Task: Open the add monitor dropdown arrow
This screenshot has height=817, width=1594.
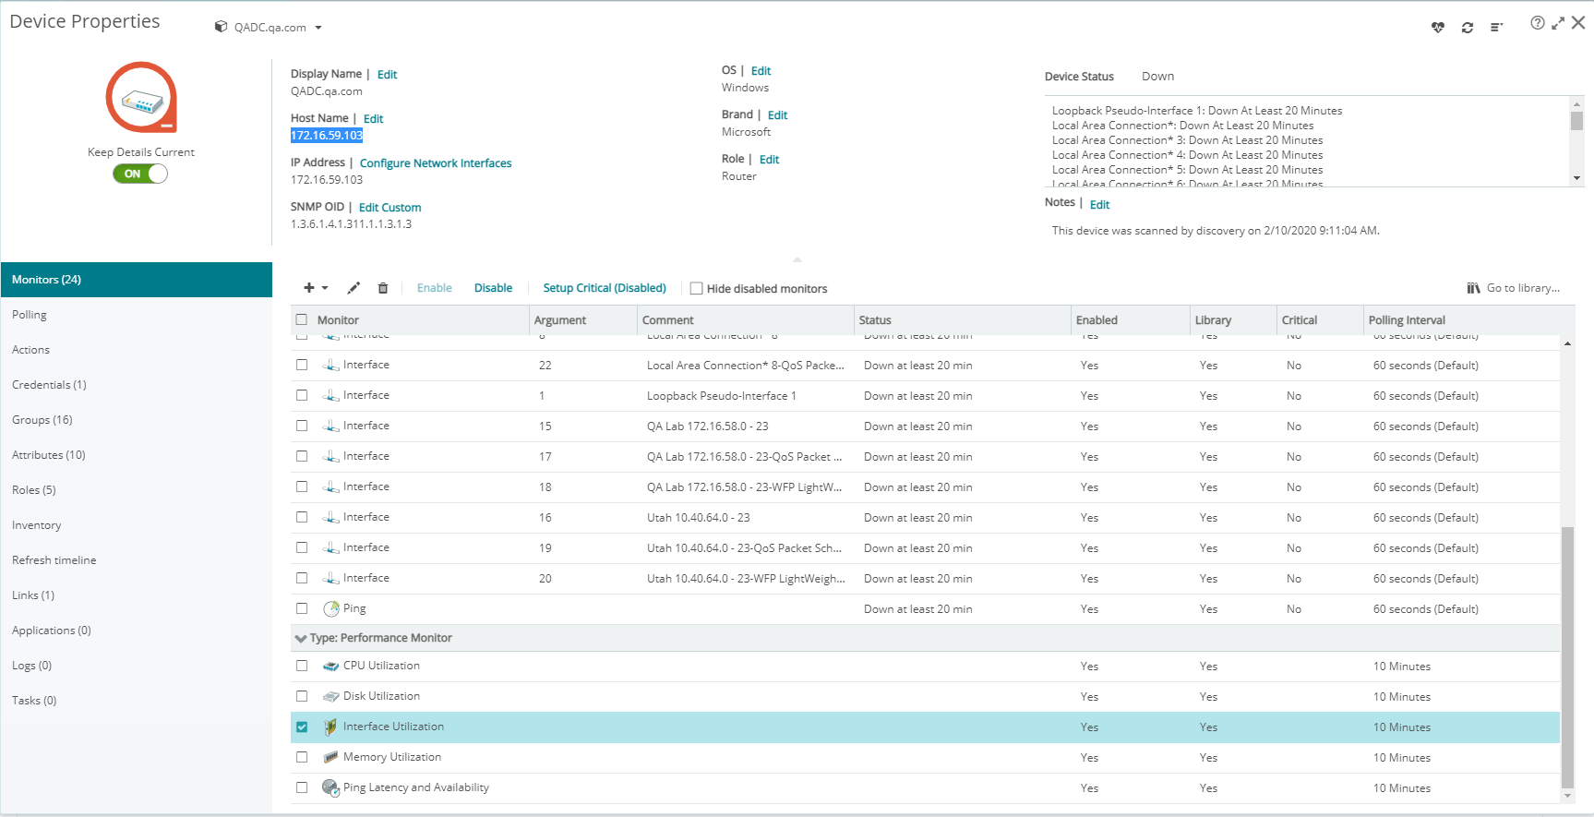Action: coord(325,288)
